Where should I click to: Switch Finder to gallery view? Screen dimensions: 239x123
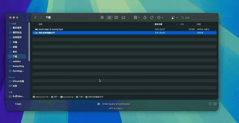[x=123, y=18]
